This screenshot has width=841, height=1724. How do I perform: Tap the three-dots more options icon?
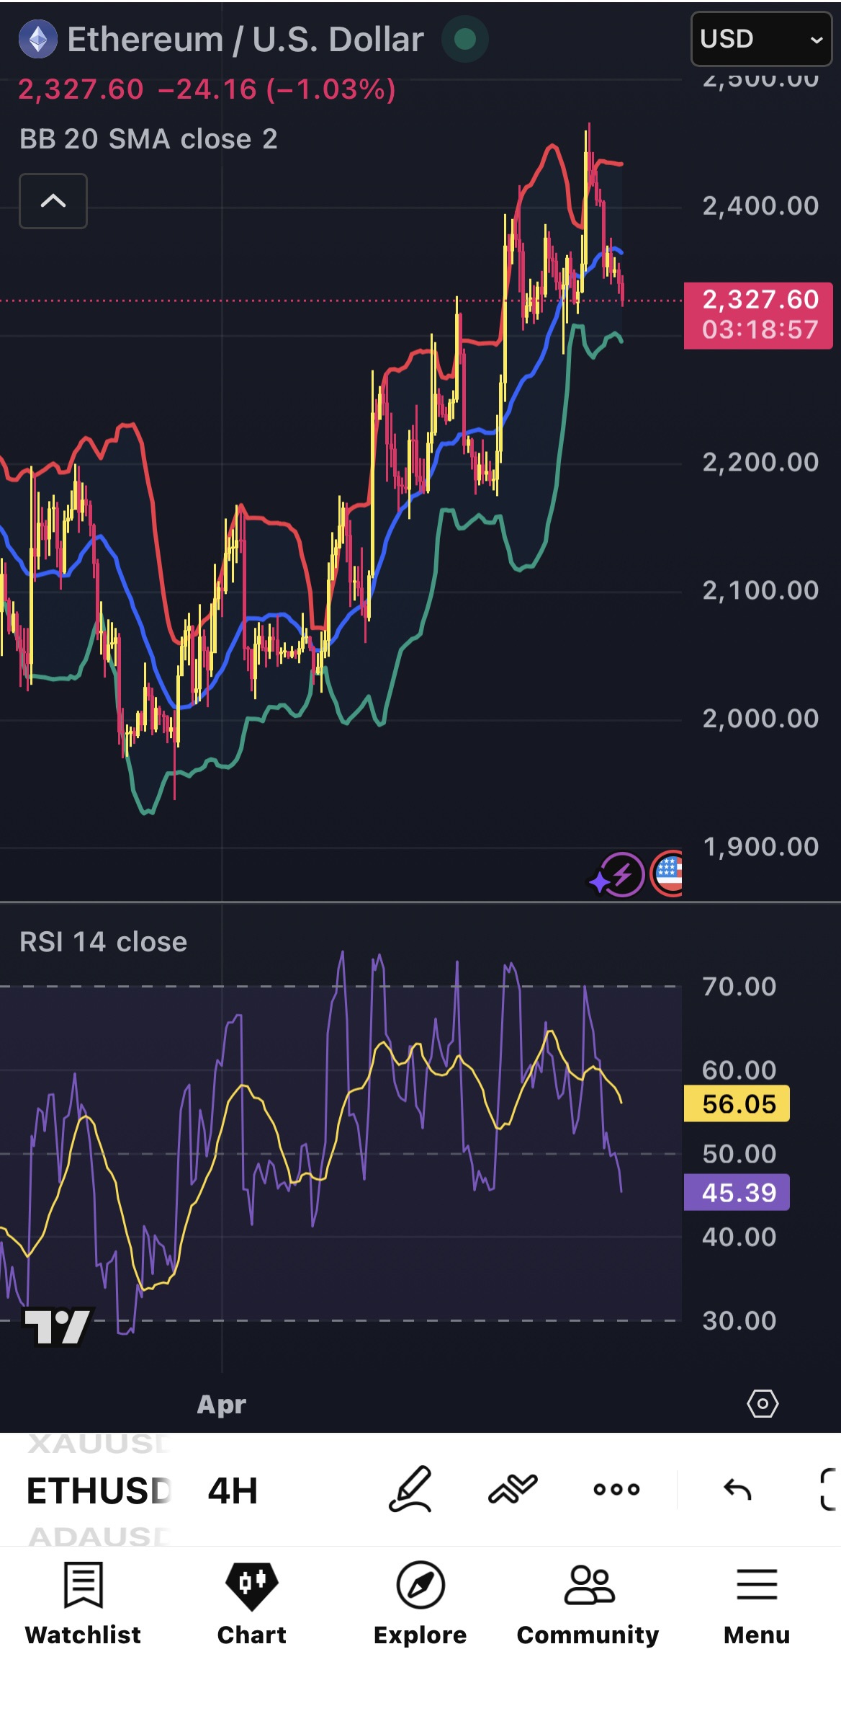click(x=616, y=1489)
